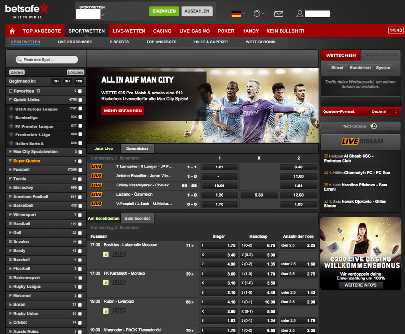Tick the Eishockey checkbox

coord(80,188)
